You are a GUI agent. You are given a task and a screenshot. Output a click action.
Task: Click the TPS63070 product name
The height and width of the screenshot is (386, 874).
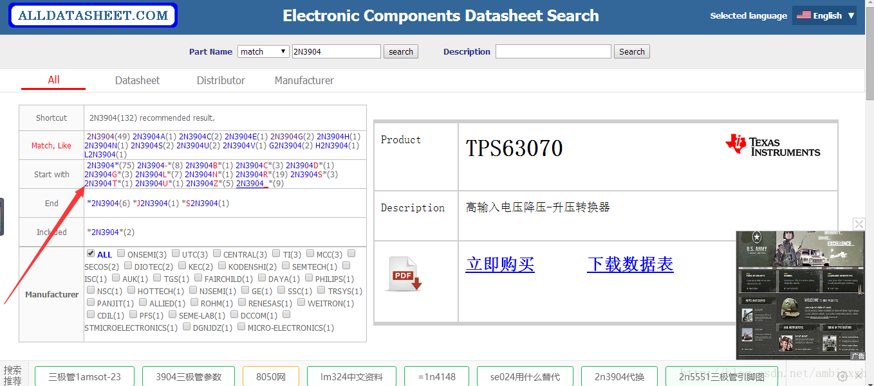[x=514, y=148]
